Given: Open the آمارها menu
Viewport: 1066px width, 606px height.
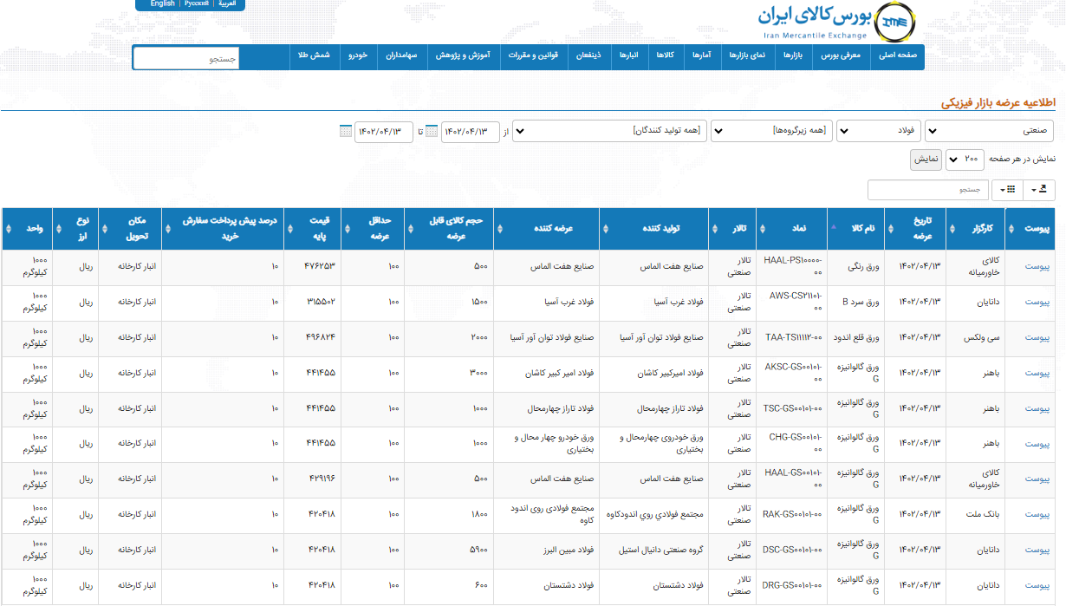Looking at the screenshot, I should click(x=701, y=56).
